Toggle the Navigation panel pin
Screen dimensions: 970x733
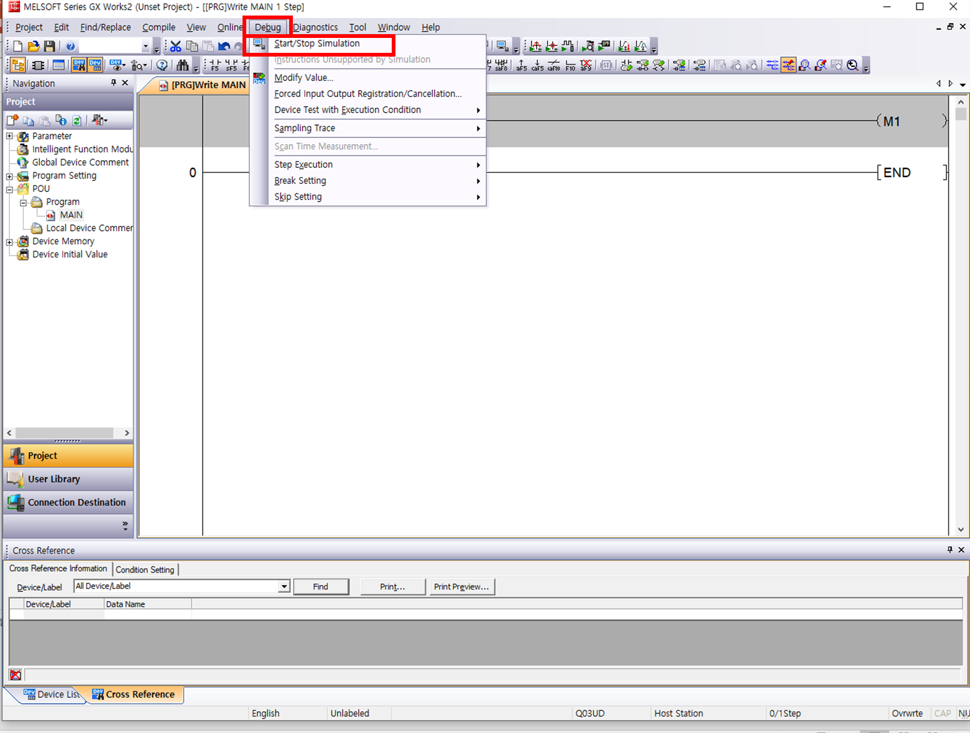pos(114,83)
